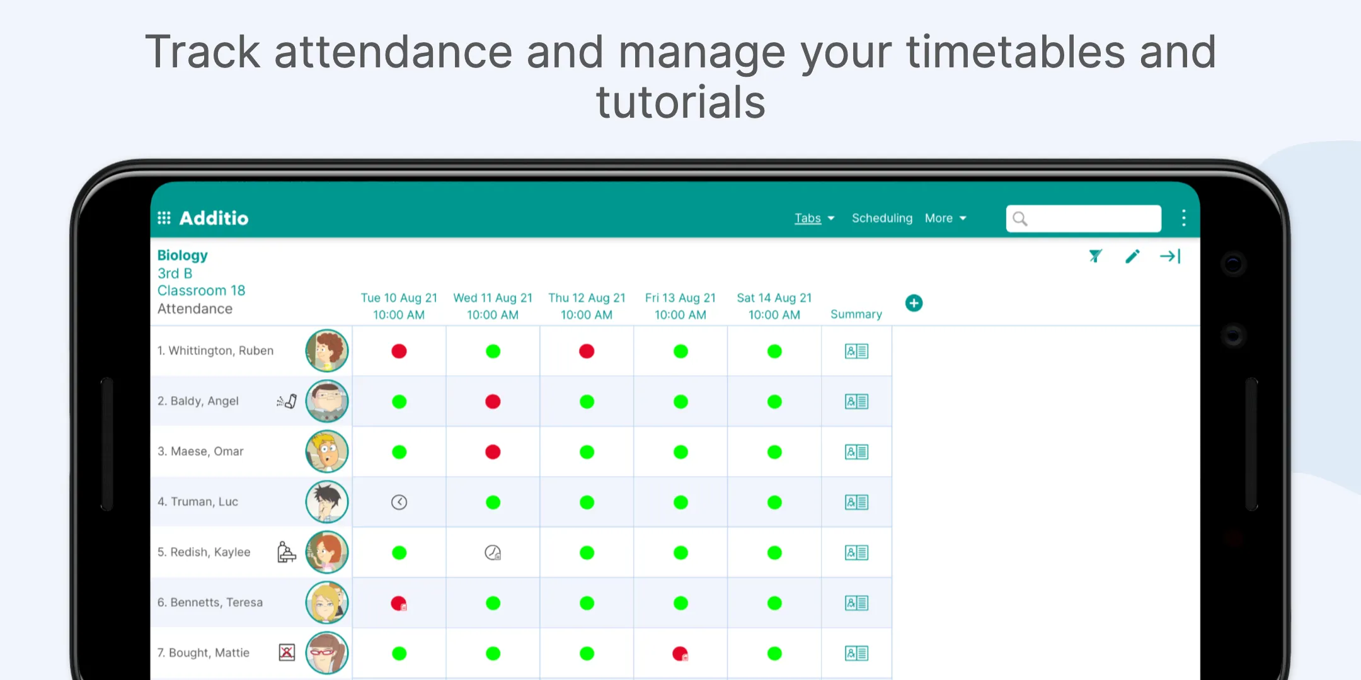This screenshot has width=1361, height=680.
Task: Toggle attendance status for Maese Wednesday
Action: click(492, 451)
